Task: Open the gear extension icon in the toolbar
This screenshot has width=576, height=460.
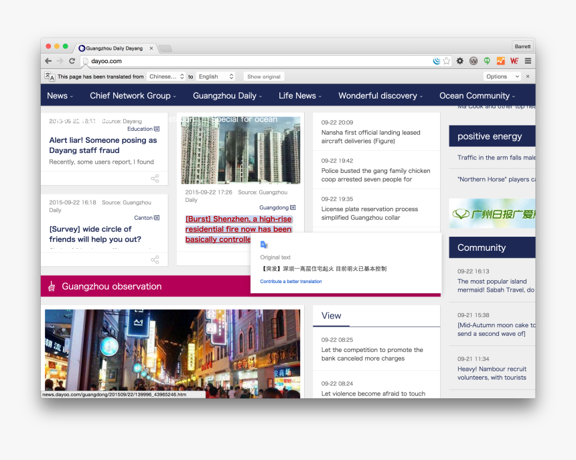Action: coord(459,61)
